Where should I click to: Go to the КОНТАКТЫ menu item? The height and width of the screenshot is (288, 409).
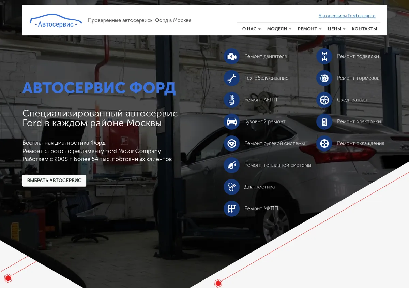364,29
